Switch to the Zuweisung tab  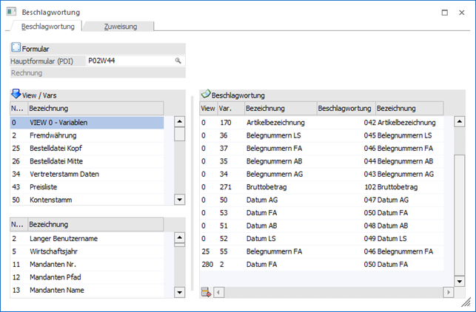click(x=118, y=27)
